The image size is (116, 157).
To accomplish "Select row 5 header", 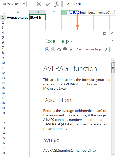I will (3, 37).
